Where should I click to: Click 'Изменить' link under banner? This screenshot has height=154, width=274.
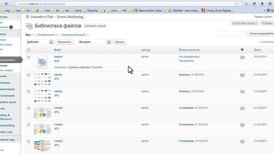[x=60, y=68]
